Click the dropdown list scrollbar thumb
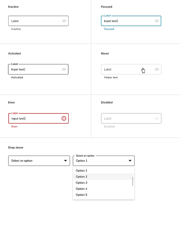The height and width of the screenshot is (228, 180). [x=133, y=181]
